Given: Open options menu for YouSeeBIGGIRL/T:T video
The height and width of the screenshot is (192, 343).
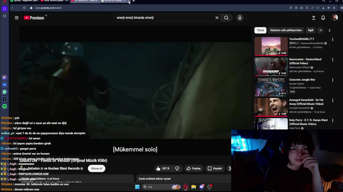Looking at the screenshot, I should pyautogui.click(x=333, y=39).
